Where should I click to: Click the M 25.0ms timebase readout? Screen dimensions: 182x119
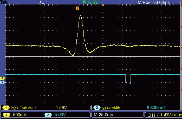coord(103,115)
